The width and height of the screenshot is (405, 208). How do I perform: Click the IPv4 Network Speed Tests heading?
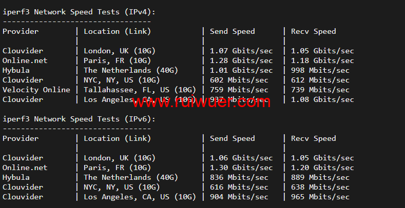point(79,12)
